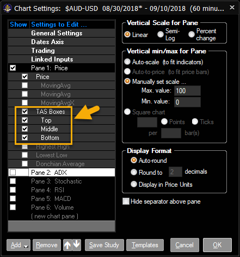Open the Templates button
This screenshot has width=240, height=257.
(x=145, y=245)
